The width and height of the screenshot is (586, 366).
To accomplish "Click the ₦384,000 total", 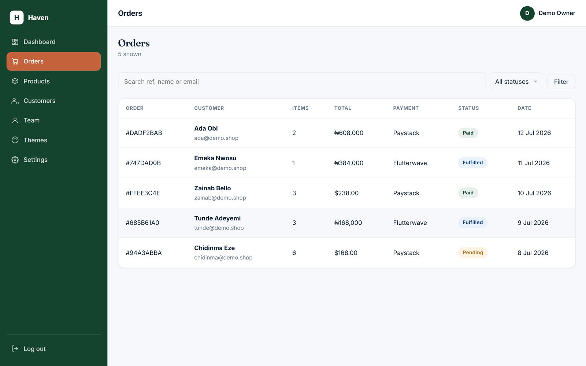I will pos(349,163).
